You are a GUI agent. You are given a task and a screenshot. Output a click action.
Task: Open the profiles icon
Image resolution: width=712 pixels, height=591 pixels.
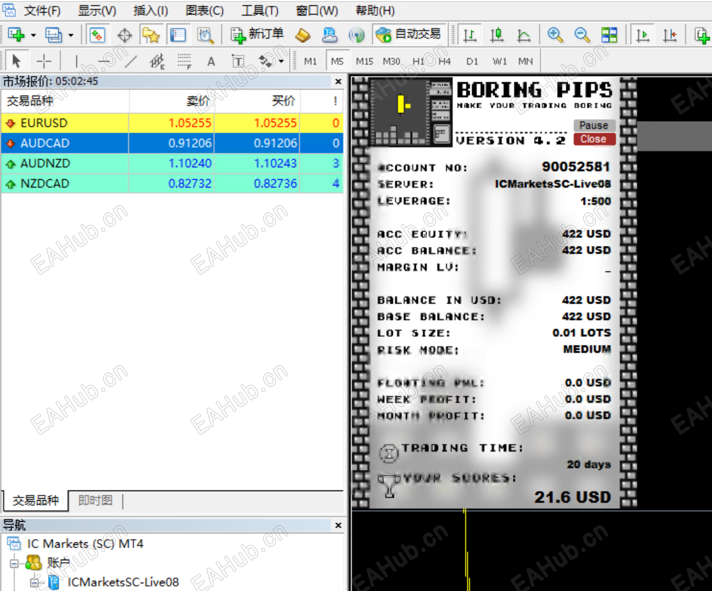54,35
